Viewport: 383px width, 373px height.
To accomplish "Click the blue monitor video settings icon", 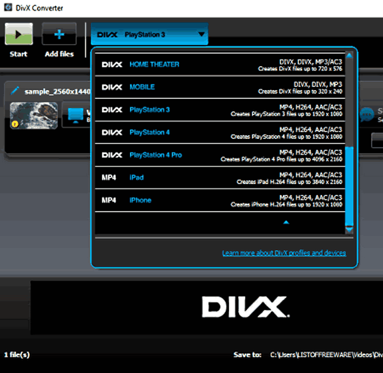I will click(75, 115).
